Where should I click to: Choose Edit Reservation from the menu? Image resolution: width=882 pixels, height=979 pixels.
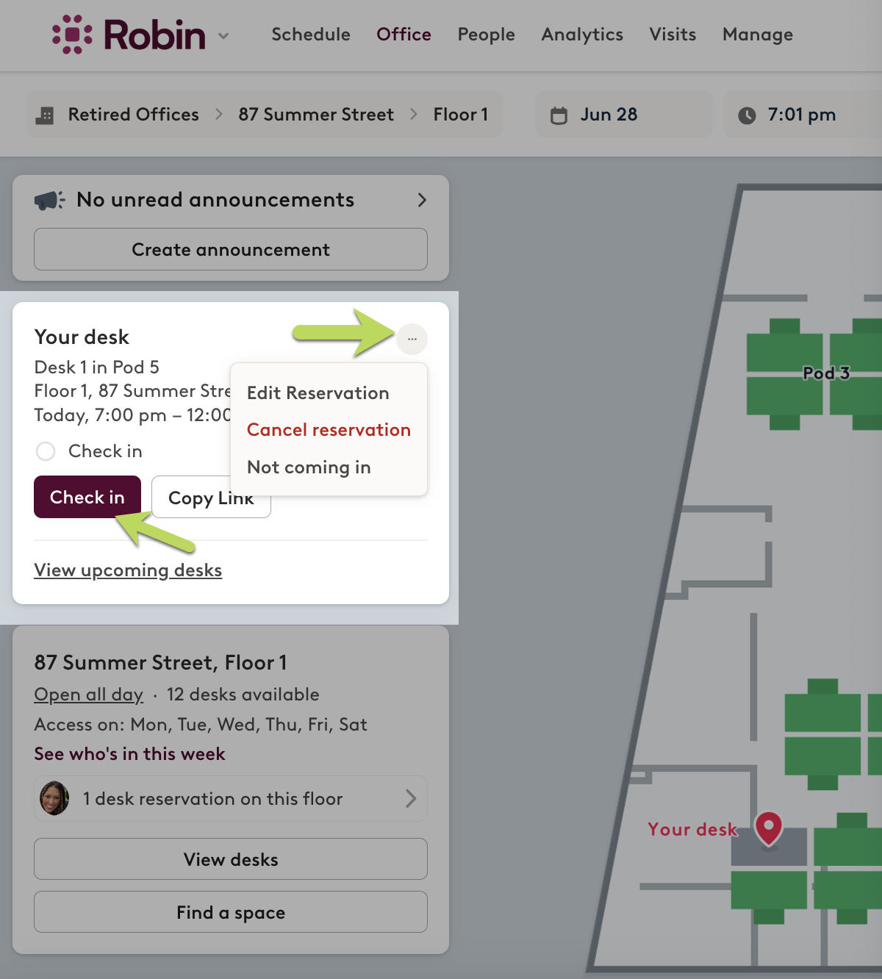click(318, 393)
